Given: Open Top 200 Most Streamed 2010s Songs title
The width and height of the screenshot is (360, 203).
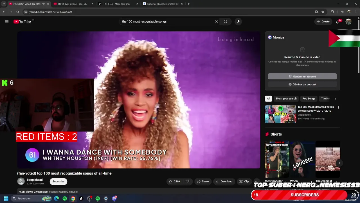Looking at the screenshot, I should (x=316, y=109).
